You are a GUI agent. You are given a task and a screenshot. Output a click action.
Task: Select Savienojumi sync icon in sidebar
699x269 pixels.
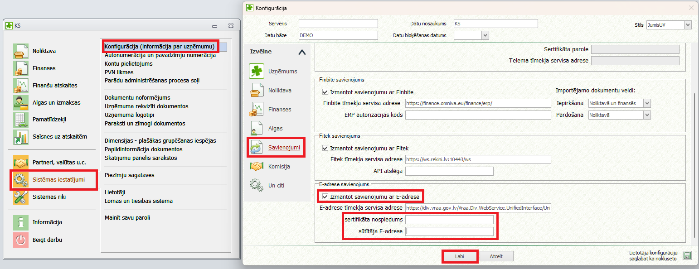(x=257, y=148)
